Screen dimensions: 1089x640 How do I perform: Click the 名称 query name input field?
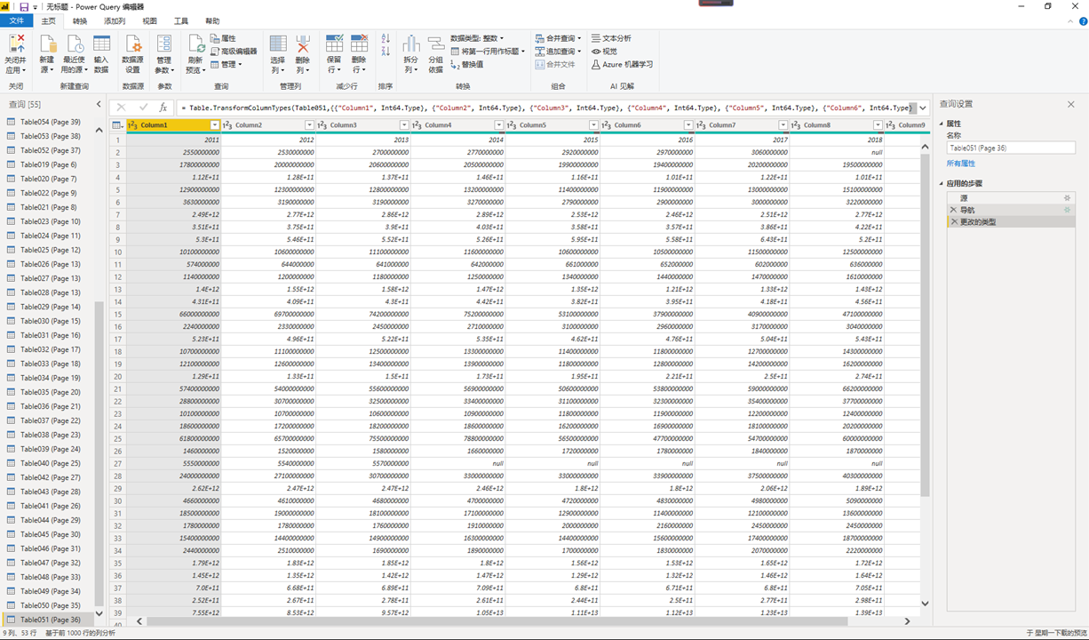coord(1010,148)
